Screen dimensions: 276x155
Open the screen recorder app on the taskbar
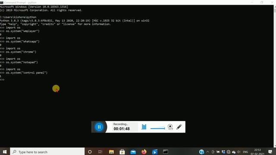click(x=155, y=152)
